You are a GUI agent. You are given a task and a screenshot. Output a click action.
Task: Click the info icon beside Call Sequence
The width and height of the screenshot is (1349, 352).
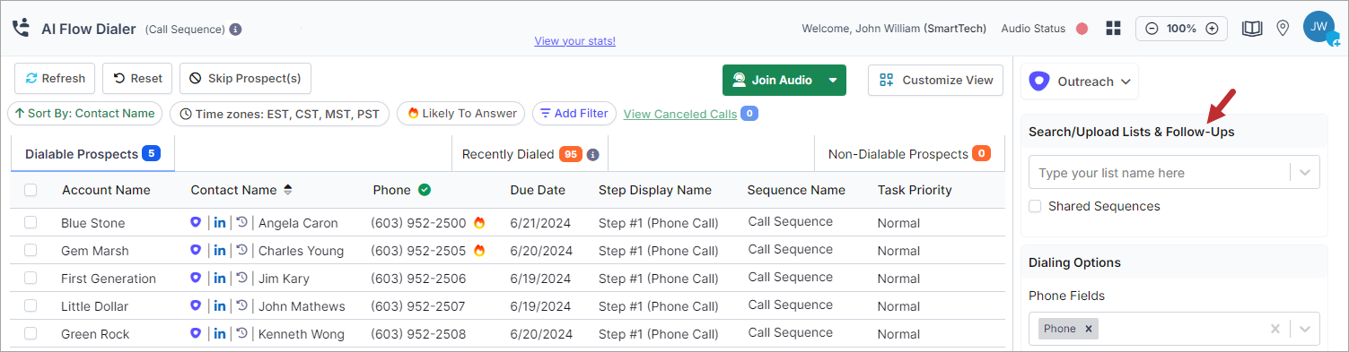tap(236, 30)
